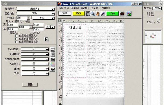Enable lock scan frame size checkbox

coord(16,36)
